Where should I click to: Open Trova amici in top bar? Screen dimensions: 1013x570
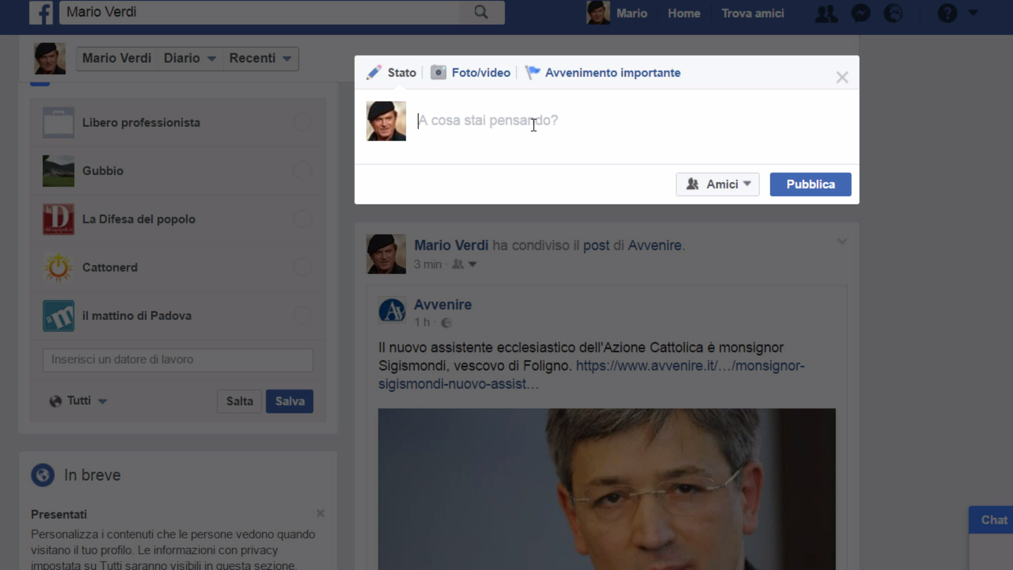[x=752, y=13]
